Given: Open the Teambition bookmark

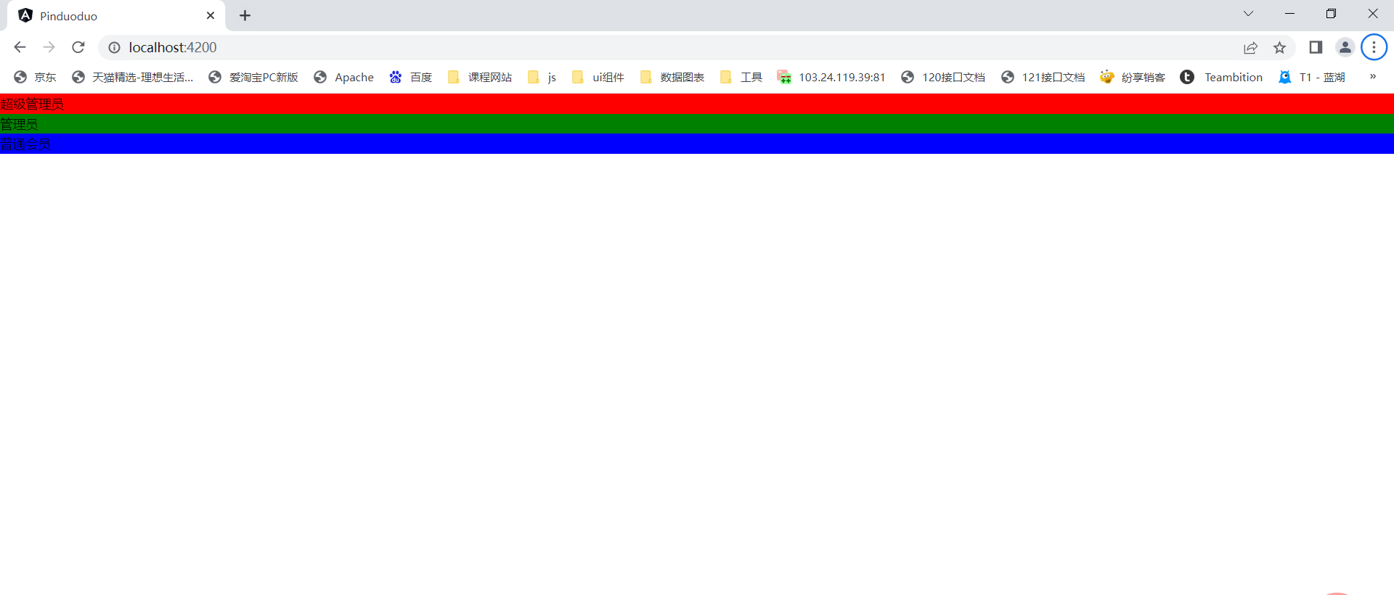Looking at the screenshot, I should [1222, 77].
